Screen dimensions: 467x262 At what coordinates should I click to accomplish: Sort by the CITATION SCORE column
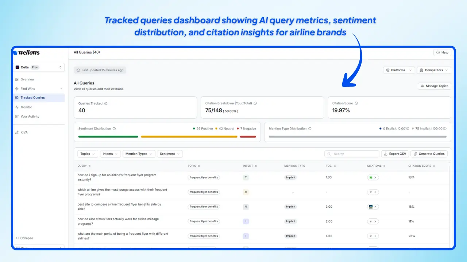(x=421, y=166)
